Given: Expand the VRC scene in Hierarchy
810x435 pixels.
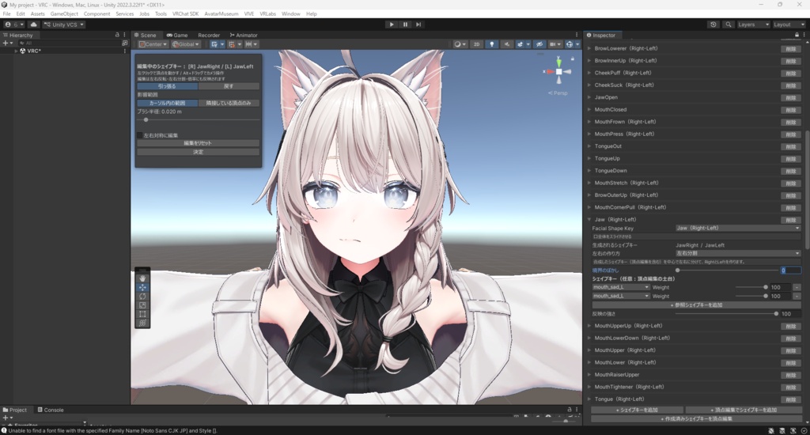Looking at the screenshot, I should [x=16, y=51].
